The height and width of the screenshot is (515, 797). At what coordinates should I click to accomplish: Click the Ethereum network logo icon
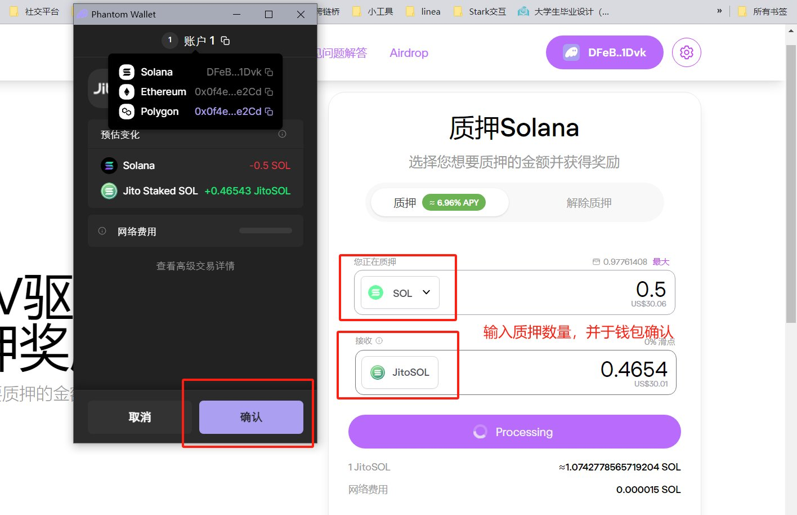(x=127, y=92)
